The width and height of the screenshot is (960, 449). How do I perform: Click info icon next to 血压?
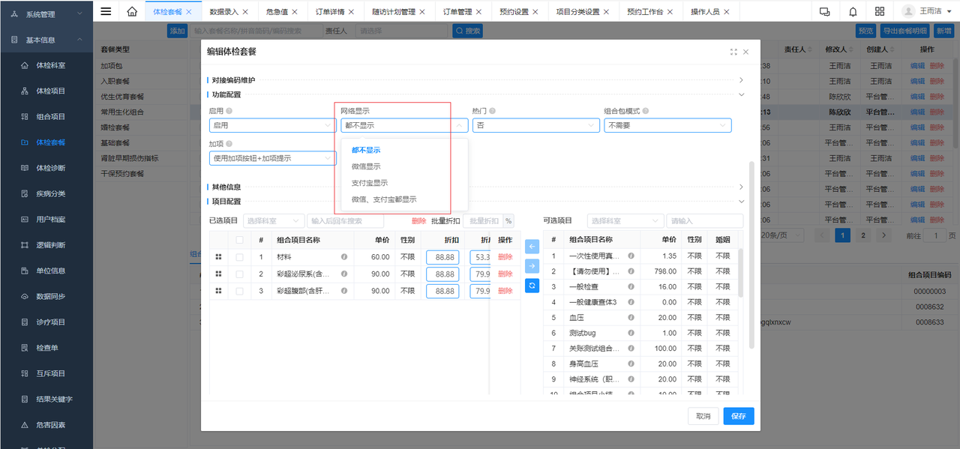click(x=631, y=318)
